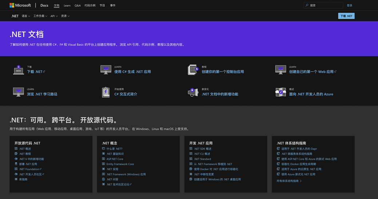Screen dimensions: 378x199
Task: Click icon next to .NET 问答
Action: pyautogui.click(x=103, y=179)
